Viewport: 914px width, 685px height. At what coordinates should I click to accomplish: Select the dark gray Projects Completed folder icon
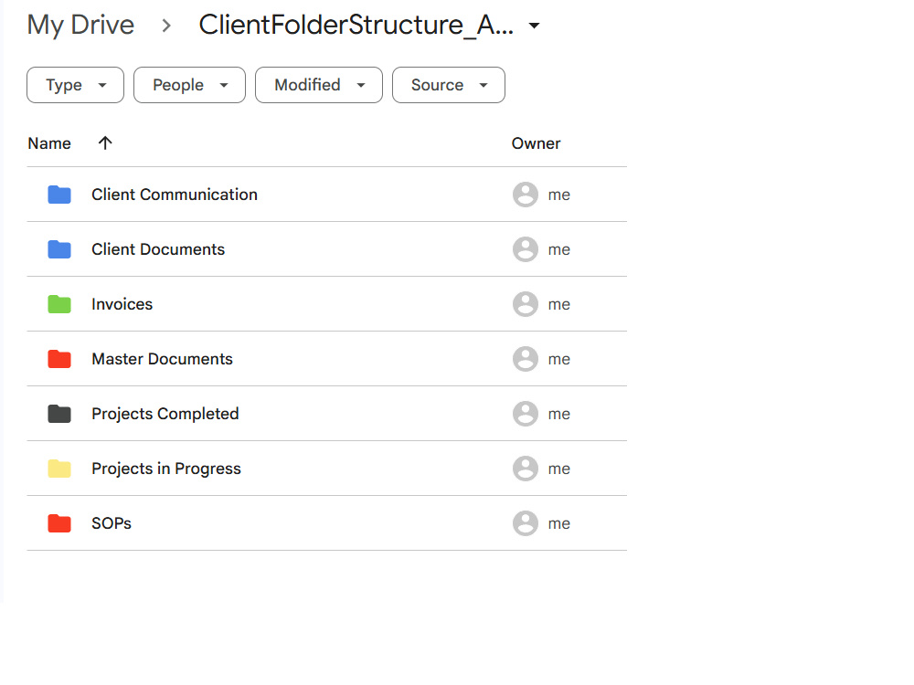tap(59, 414)
